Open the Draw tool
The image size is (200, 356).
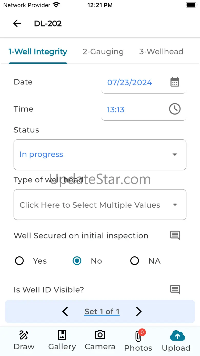point(24,340)
